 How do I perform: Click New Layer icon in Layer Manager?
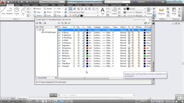click(x=59, y=23)
